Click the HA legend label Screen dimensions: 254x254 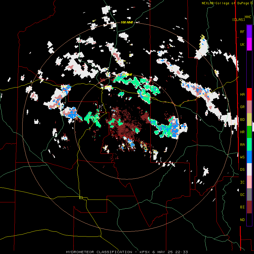click(242, 94)
